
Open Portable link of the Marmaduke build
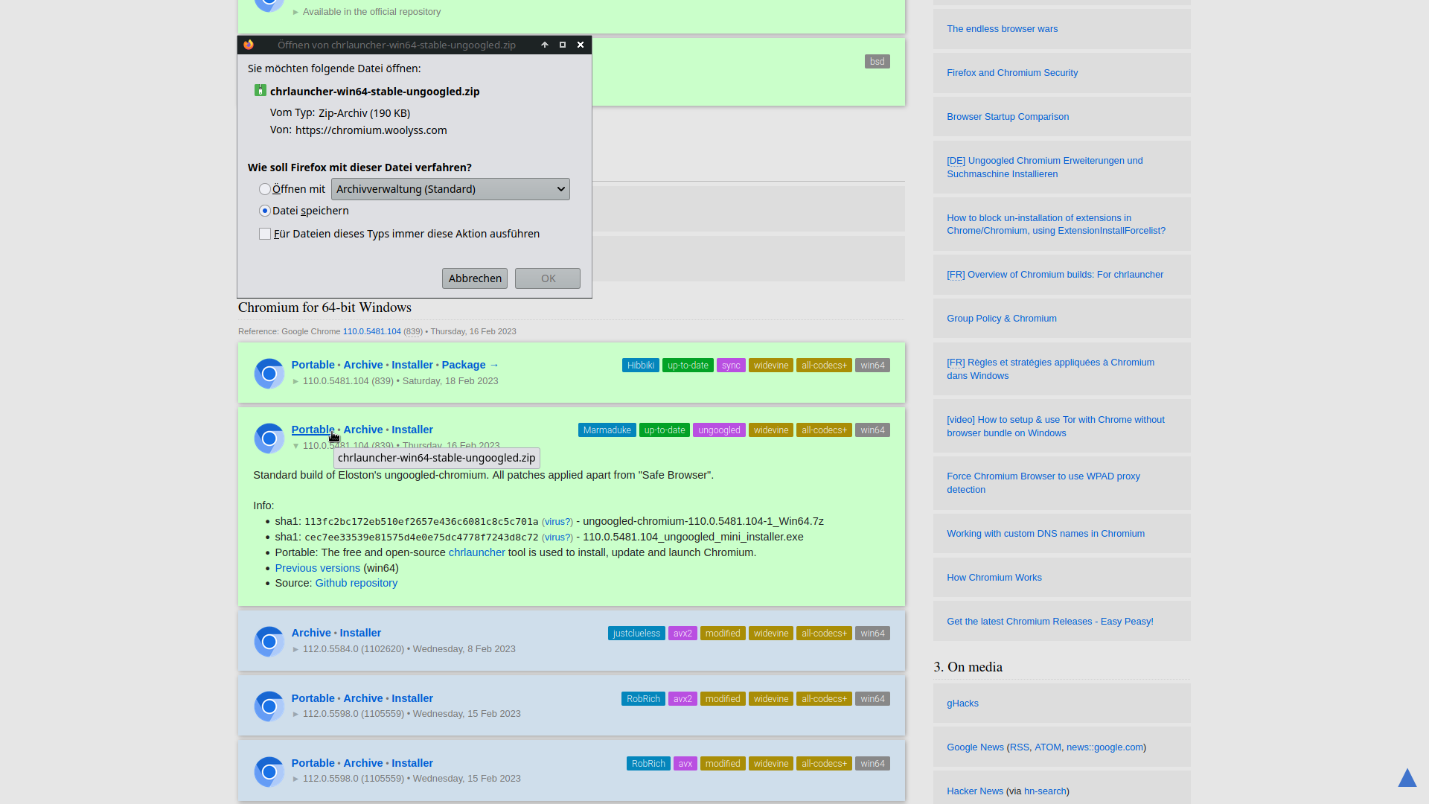313,430
